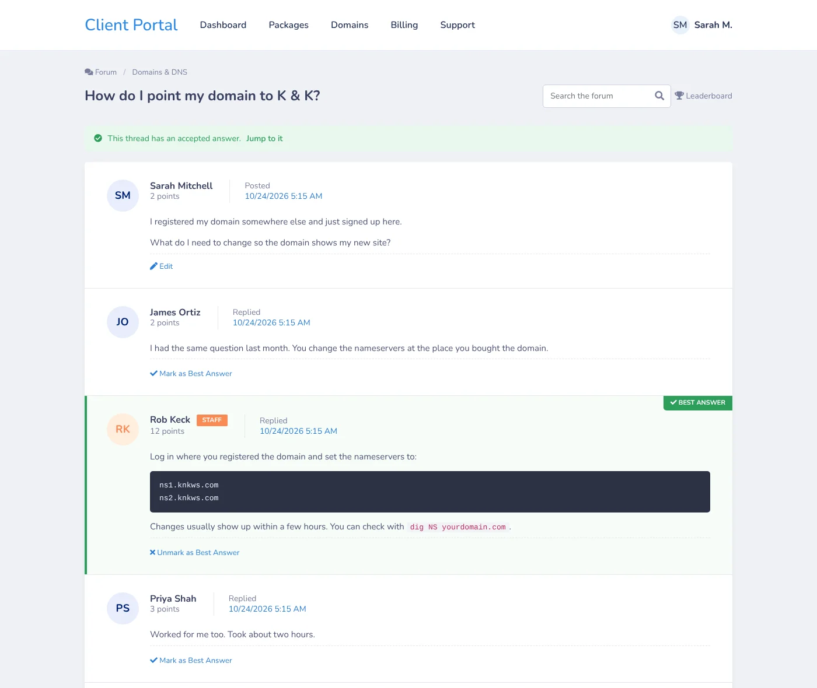Open the Domains & DNS breadcrumb
The height and width of the screenshot is (688, 817).
160,72
